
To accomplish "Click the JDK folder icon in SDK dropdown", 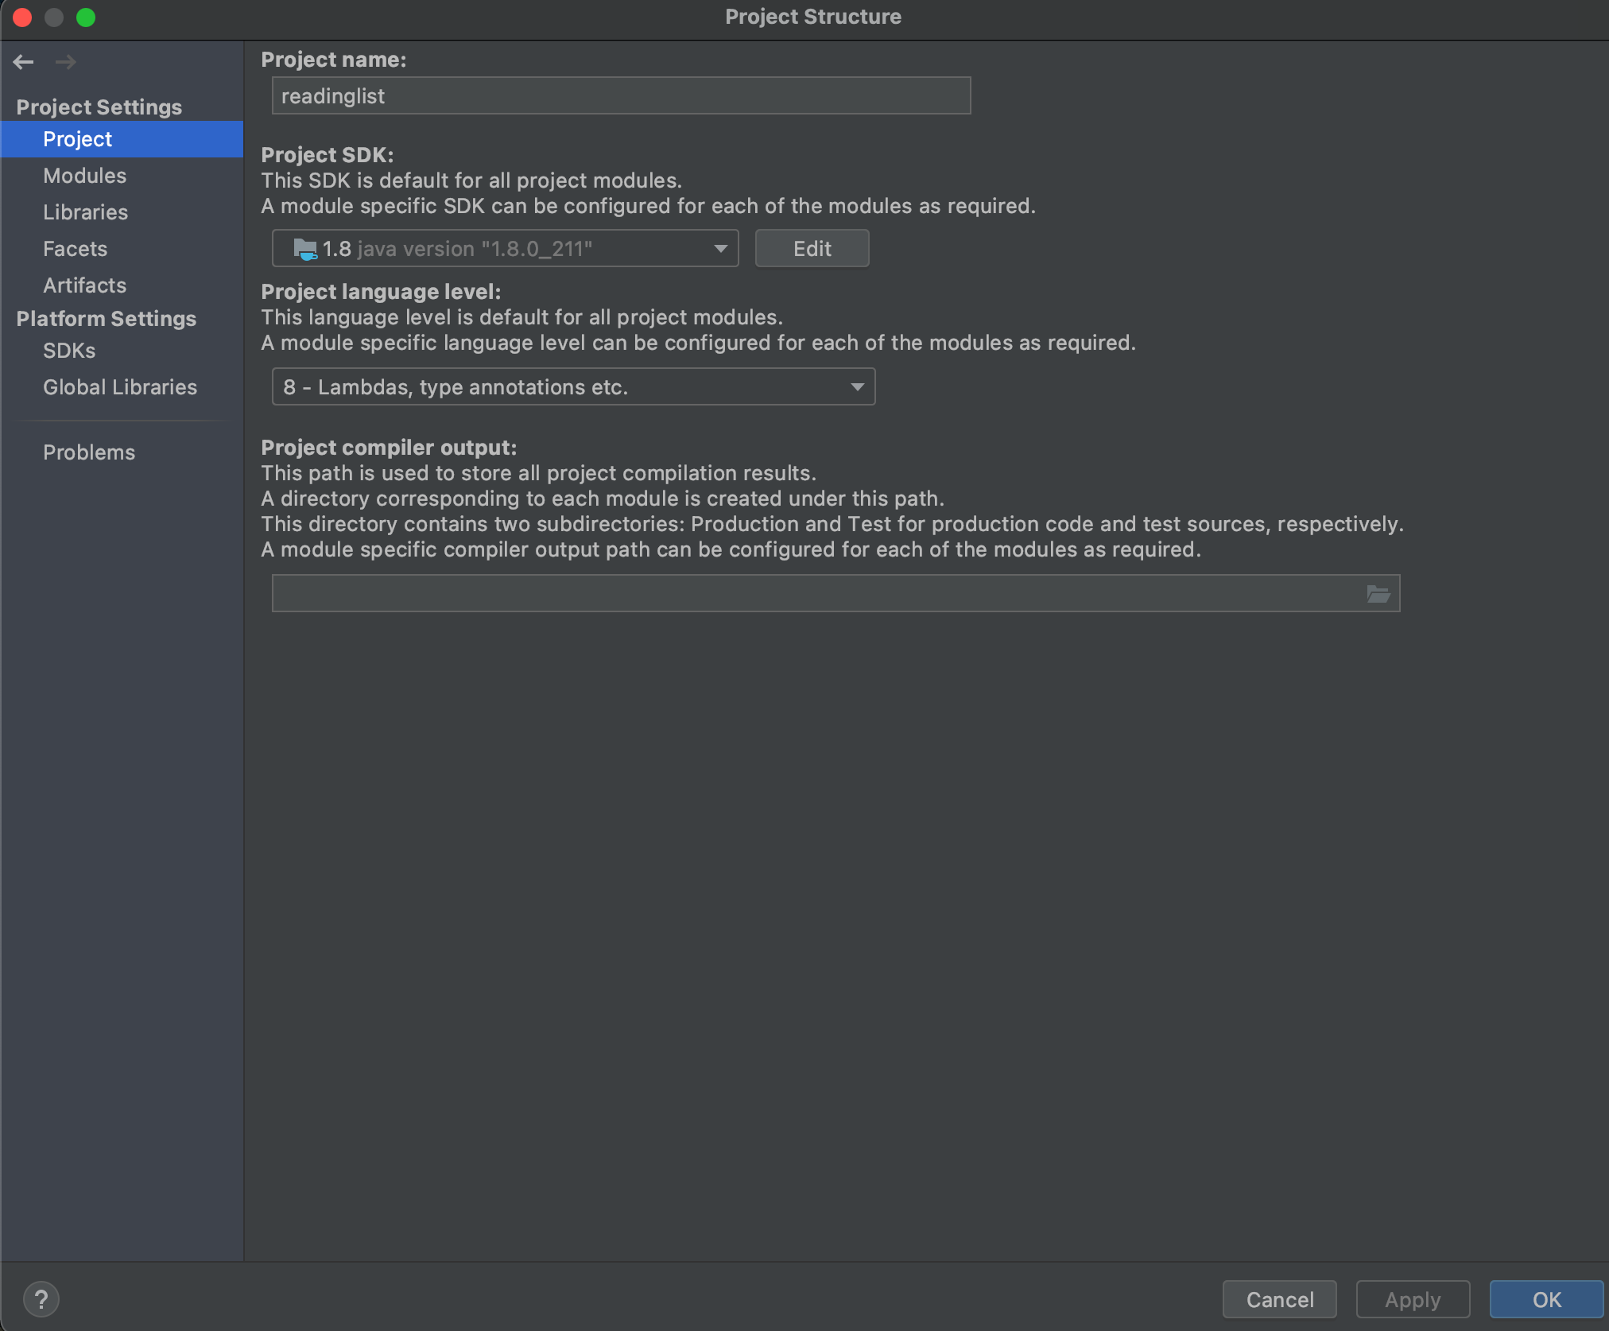I will click(305, 249).
